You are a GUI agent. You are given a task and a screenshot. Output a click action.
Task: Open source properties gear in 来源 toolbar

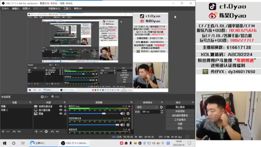click(x=46, y=132)
